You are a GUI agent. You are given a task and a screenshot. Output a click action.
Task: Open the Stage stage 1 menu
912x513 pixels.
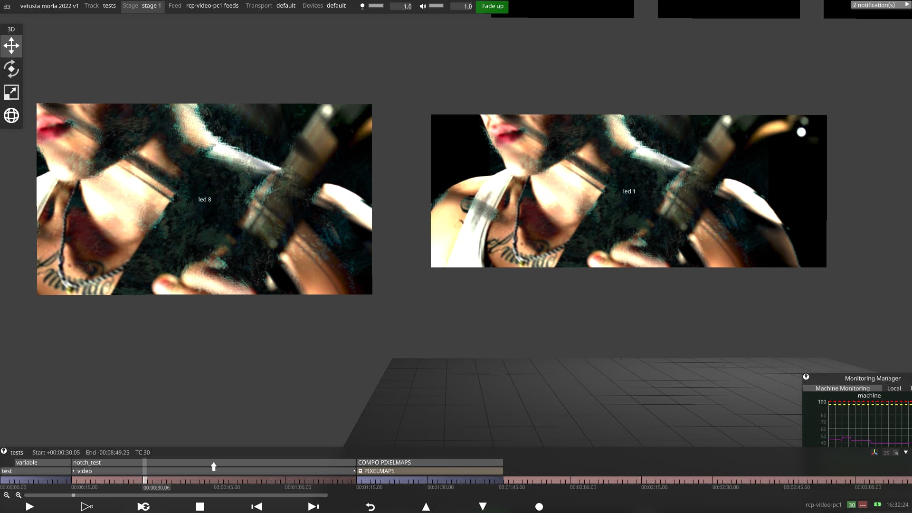coord(142,6)
